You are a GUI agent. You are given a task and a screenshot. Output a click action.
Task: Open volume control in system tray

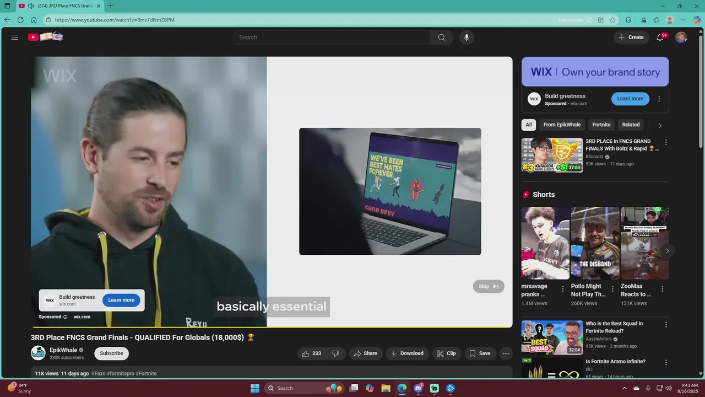(669, 388)
